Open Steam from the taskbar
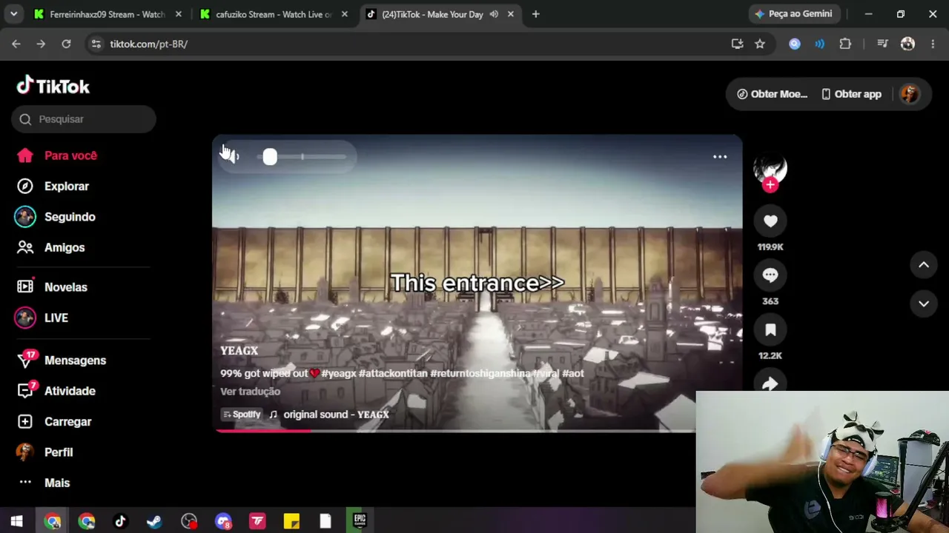949x533 pixels. [x=154, y=521]
